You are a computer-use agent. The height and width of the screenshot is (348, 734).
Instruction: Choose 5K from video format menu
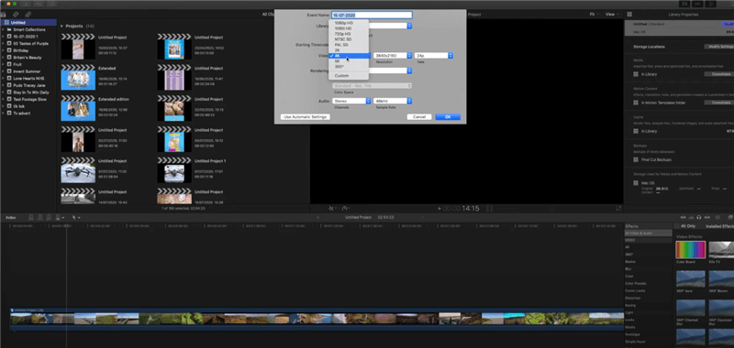[x=349, y=61]
